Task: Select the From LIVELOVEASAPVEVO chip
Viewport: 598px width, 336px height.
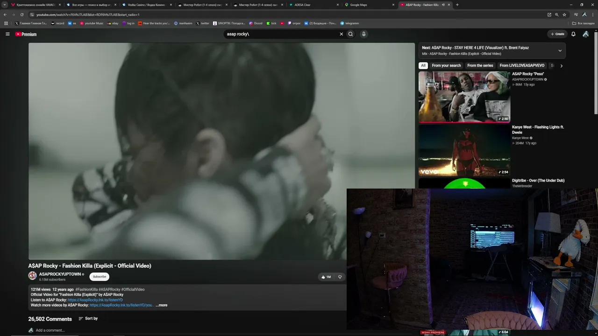Action: (522, 66)
